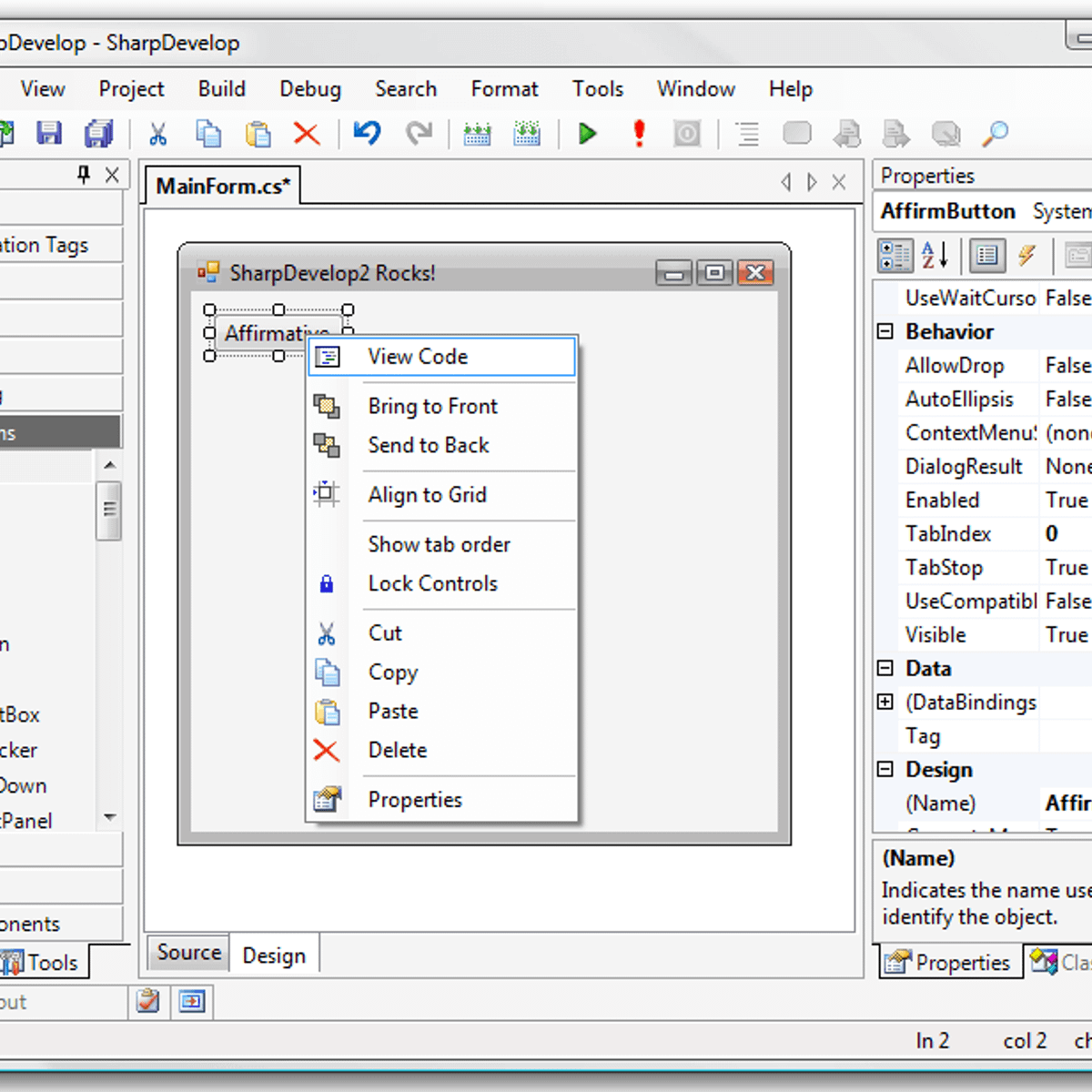Open the AffirmButton object selector combo box

[983, 211]
